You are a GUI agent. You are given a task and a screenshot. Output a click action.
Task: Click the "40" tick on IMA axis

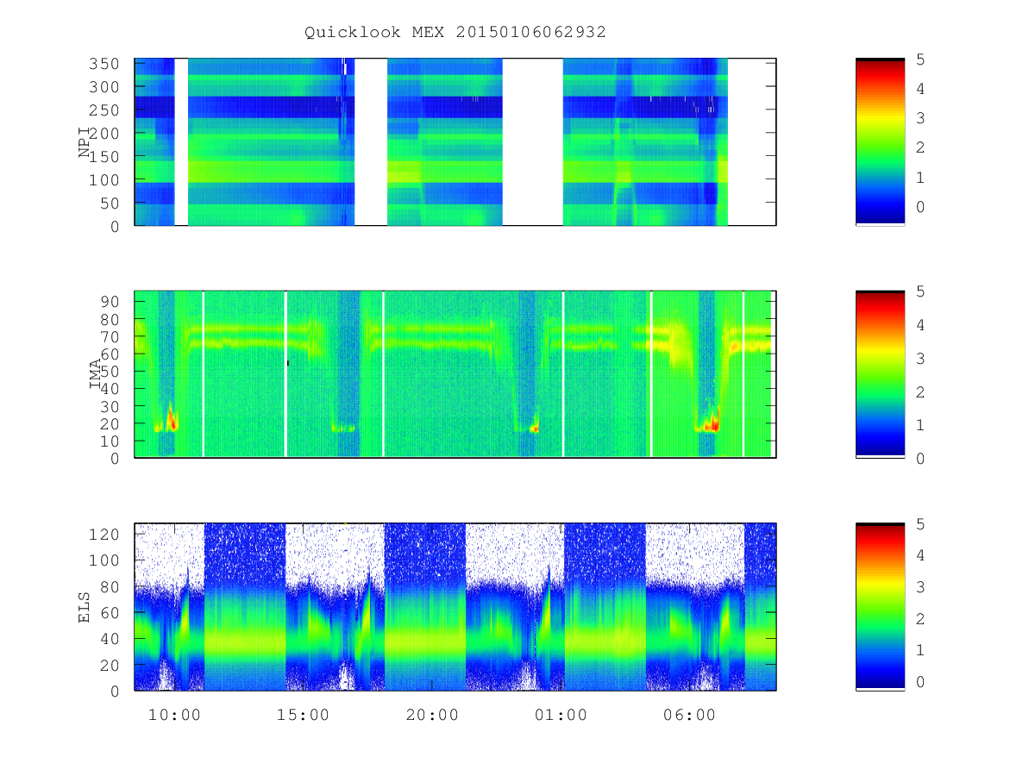coord(109,389)
